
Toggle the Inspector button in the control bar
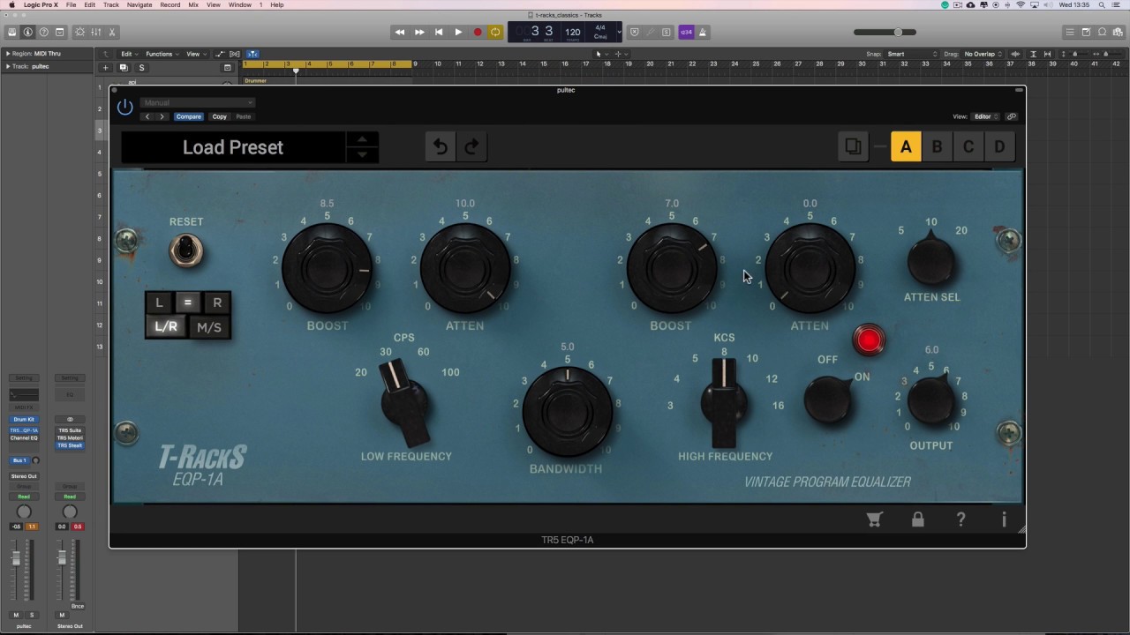pos(28,33)
